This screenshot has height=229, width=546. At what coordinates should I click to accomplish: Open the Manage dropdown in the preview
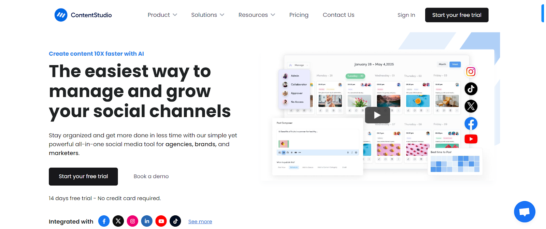(299, 65)
